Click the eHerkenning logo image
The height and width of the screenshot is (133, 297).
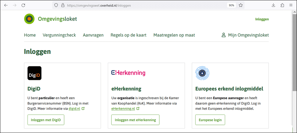click(128, 73)
